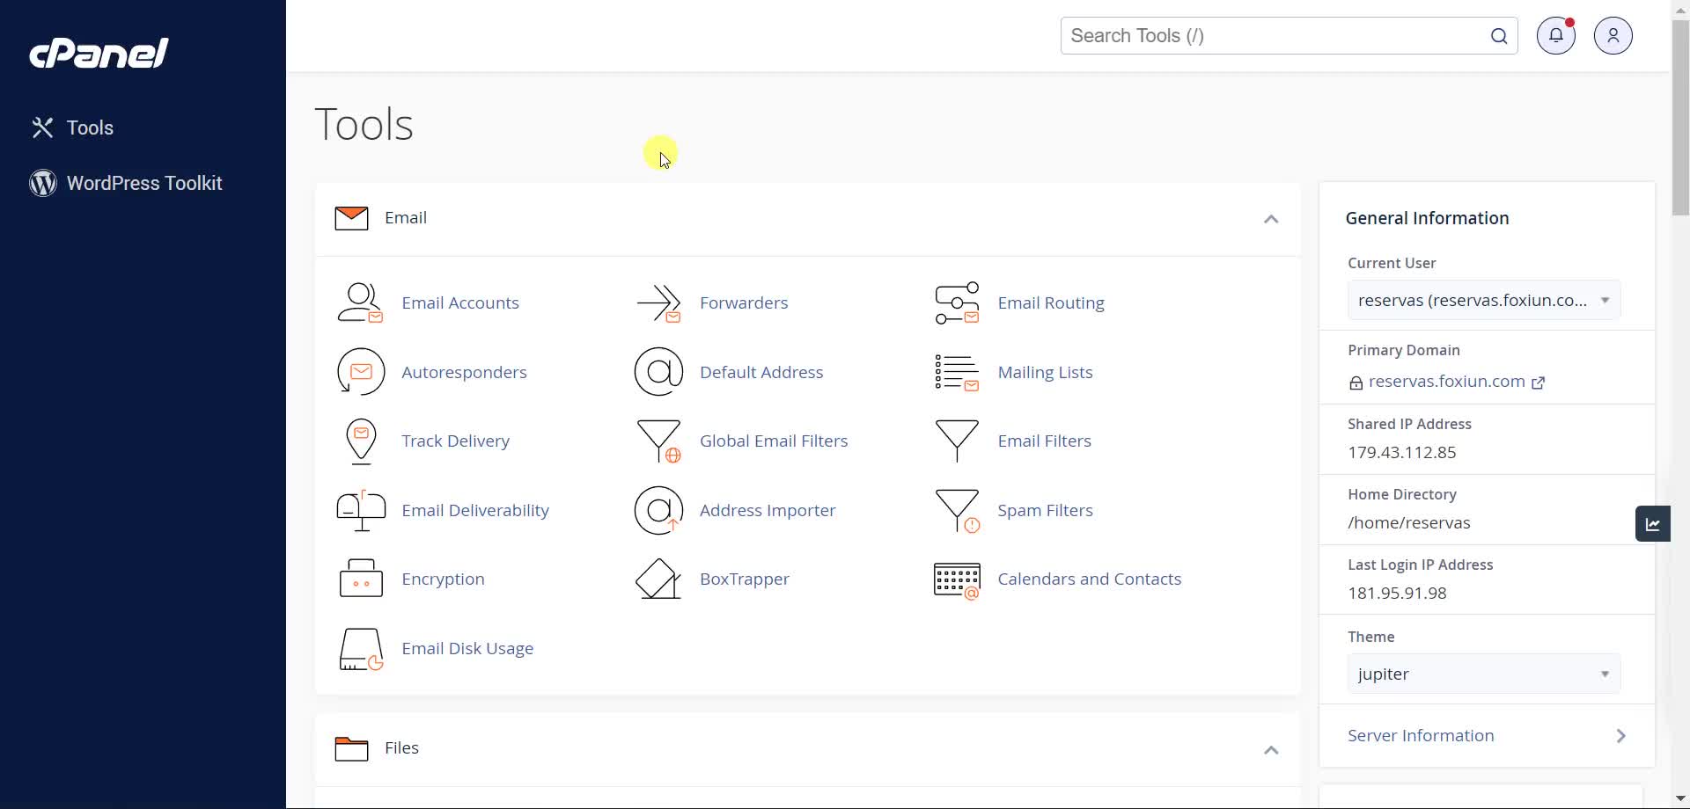Open the Autoresponders icon
The image size is (1690, 809).
pos(360,372)
